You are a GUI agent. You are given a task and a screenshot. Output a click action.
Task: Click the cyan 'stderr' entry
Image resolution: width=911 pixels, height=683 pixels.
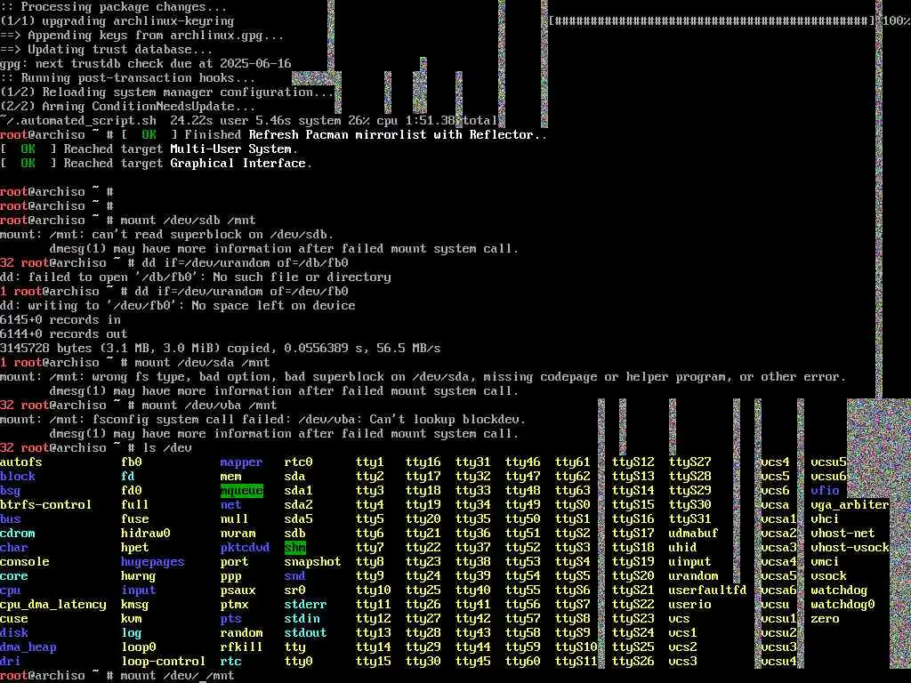(x=305, y=605)
